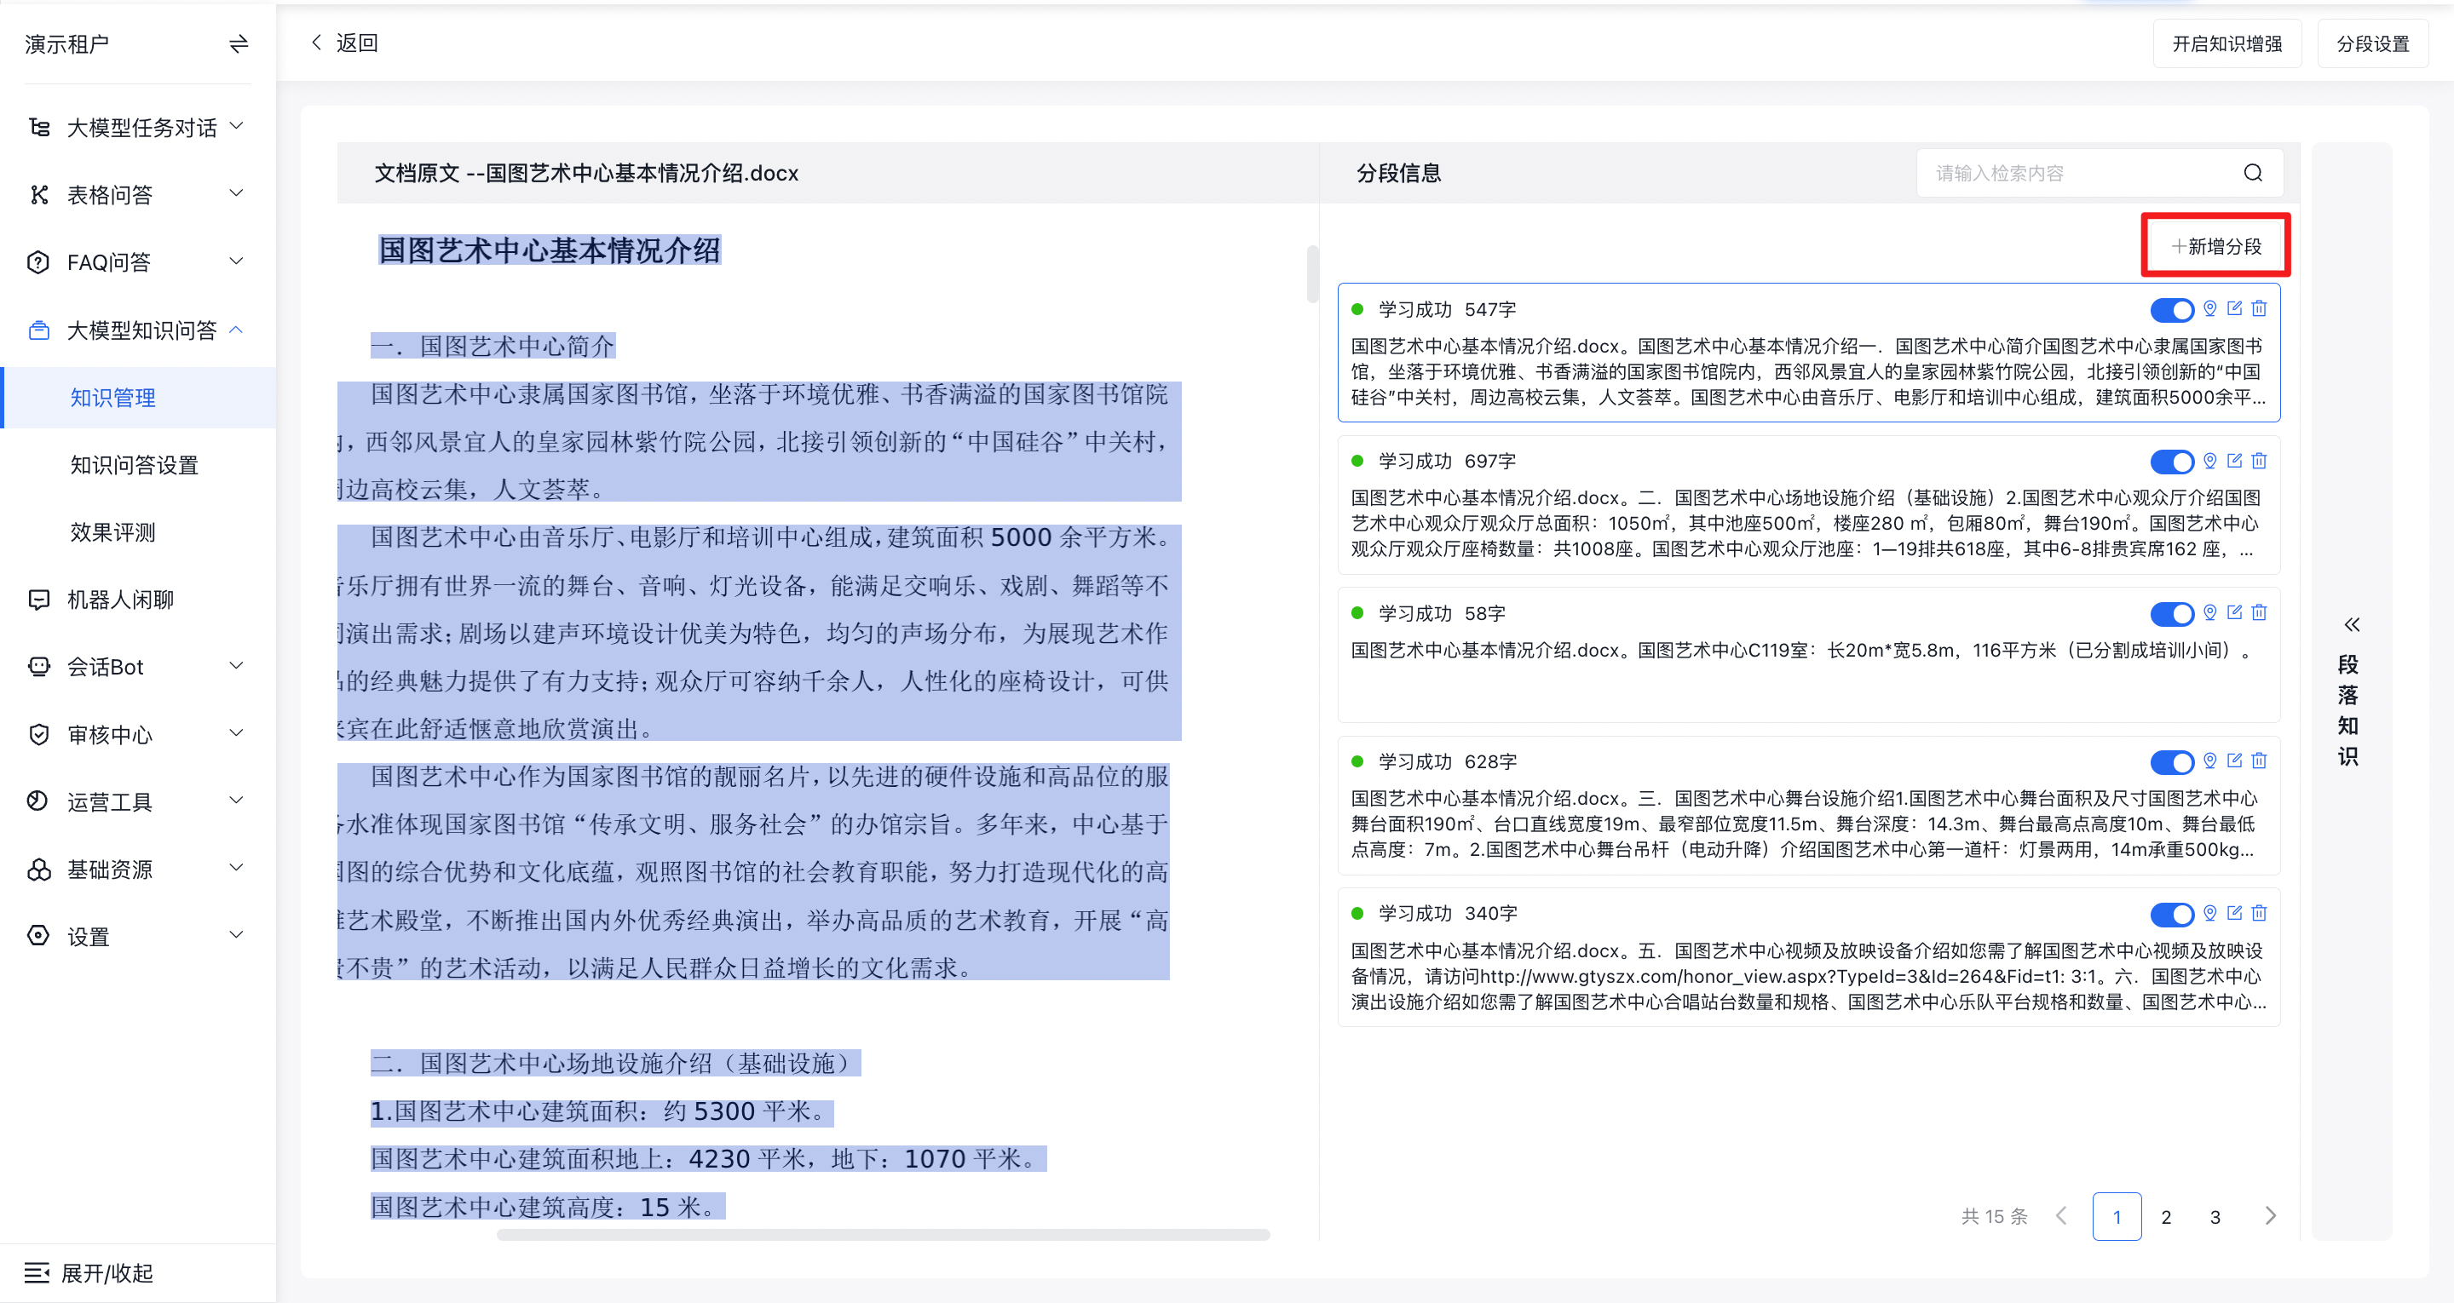Screen dimensions: 2454x1303
Task: Click the 大模型任务对话 tree icon
Action: coord(38,127)
